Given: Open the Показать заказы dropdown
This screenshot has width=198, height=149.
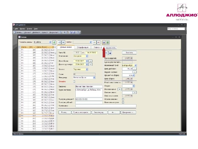Looking at the screenshot, I should pyautogui.click(x=50, y=42).
